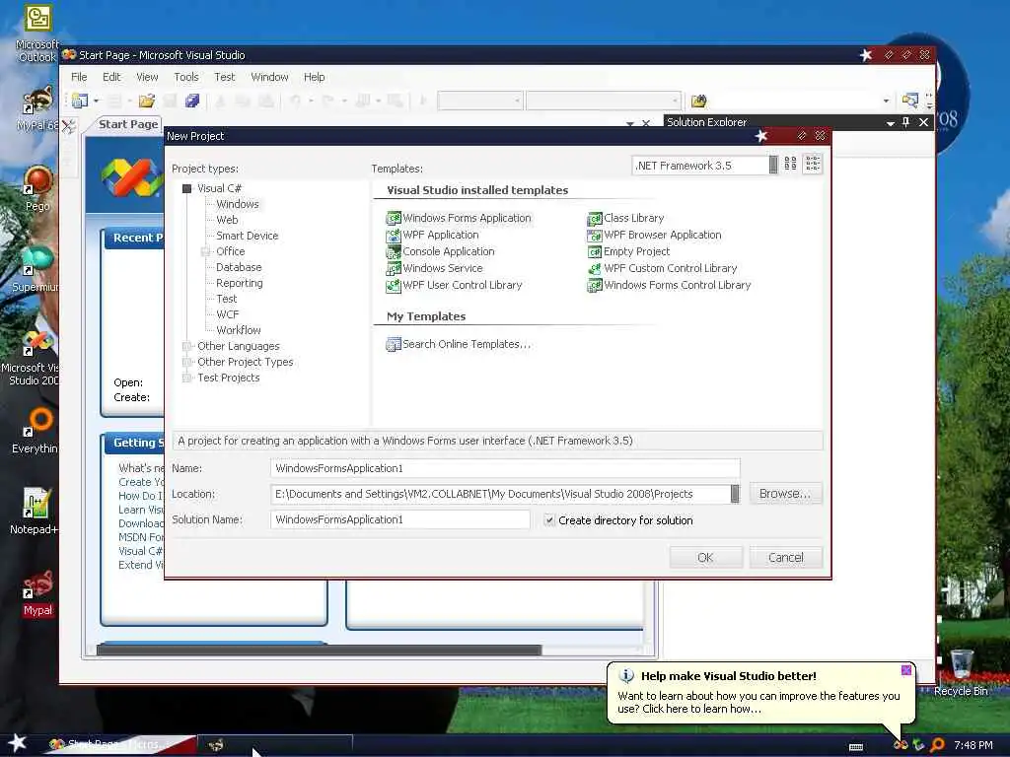Click the Cancel button
Viewport: 1010px width, 757px height.
[786, 558]
